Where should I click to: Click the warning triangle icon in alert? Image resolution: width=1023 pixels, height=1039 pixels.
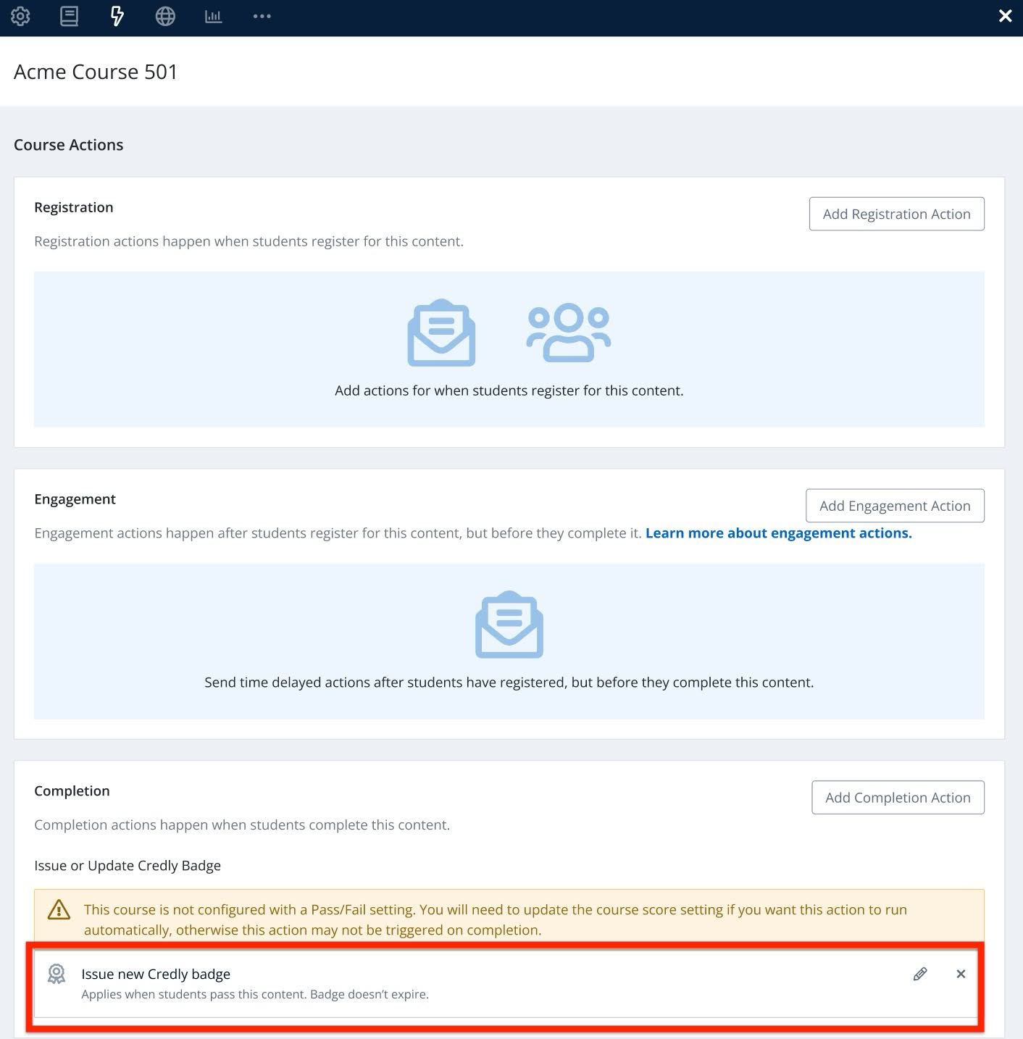pyautogui.click(x=59, y=909)
